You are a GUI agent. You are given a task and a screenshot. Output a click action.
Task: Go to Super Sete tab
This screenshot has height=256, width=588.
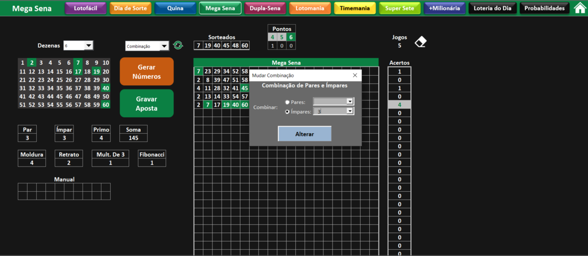400,8
